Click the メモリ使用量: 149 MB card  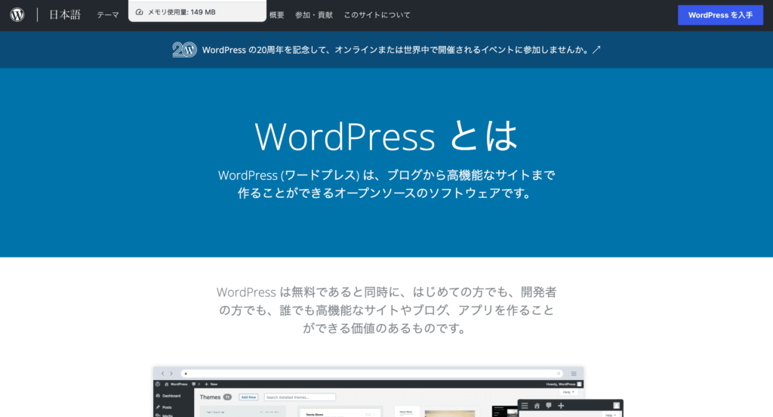point(197,11)
